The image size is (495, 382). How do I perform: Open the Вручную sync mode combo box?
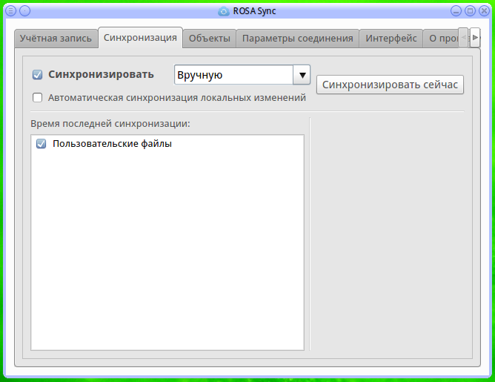click(x=242, y=75)
